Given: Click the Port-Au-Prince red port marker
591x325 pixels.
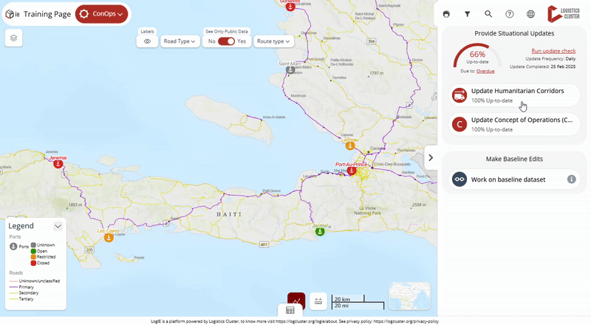Looking at the screenshot, I should [x=352, y=171].
